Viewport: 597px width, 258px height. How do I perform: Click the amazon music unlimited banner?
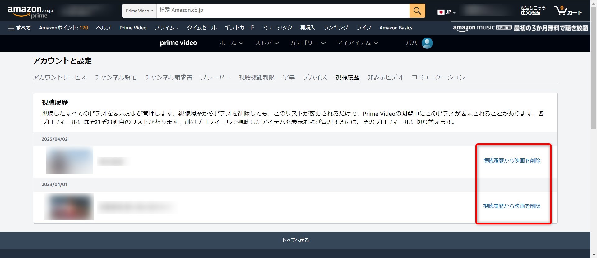point(521,28)
